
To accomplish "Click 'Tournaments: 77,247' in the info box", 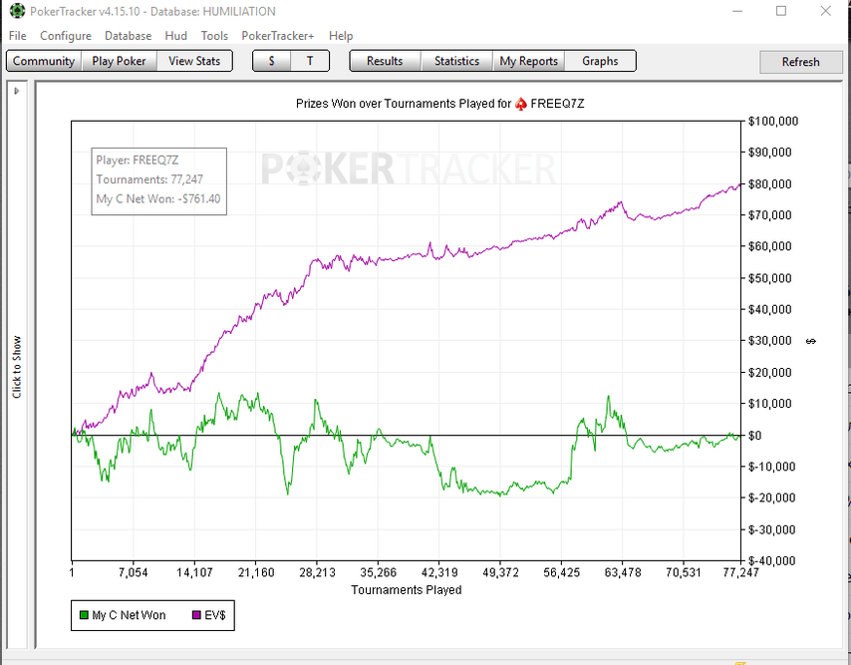I will [149, 179].
